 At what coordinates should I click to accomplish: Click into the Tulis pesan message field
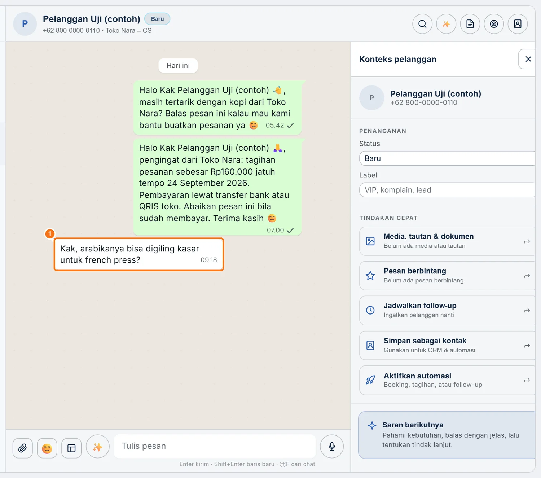coord(215,446)
